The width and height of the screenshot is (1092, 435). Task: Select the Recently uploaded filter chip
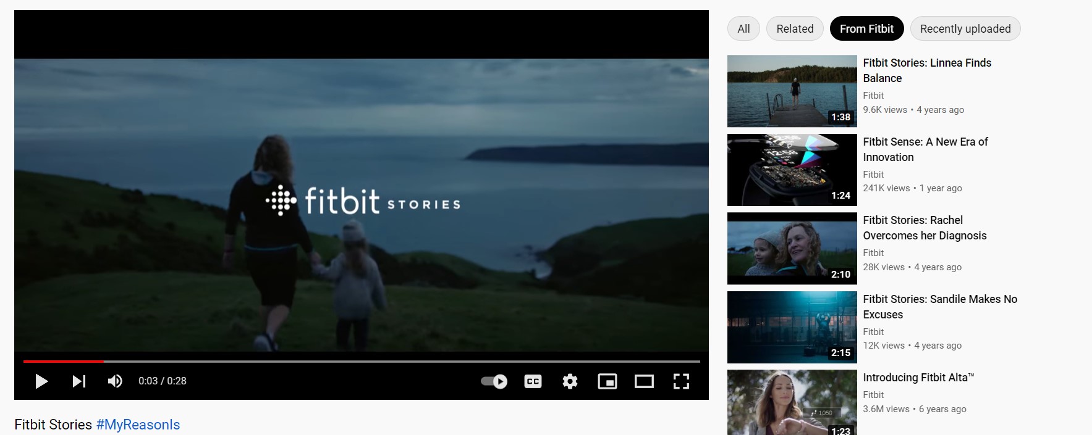pyautogui.click(x=965, y=28)
